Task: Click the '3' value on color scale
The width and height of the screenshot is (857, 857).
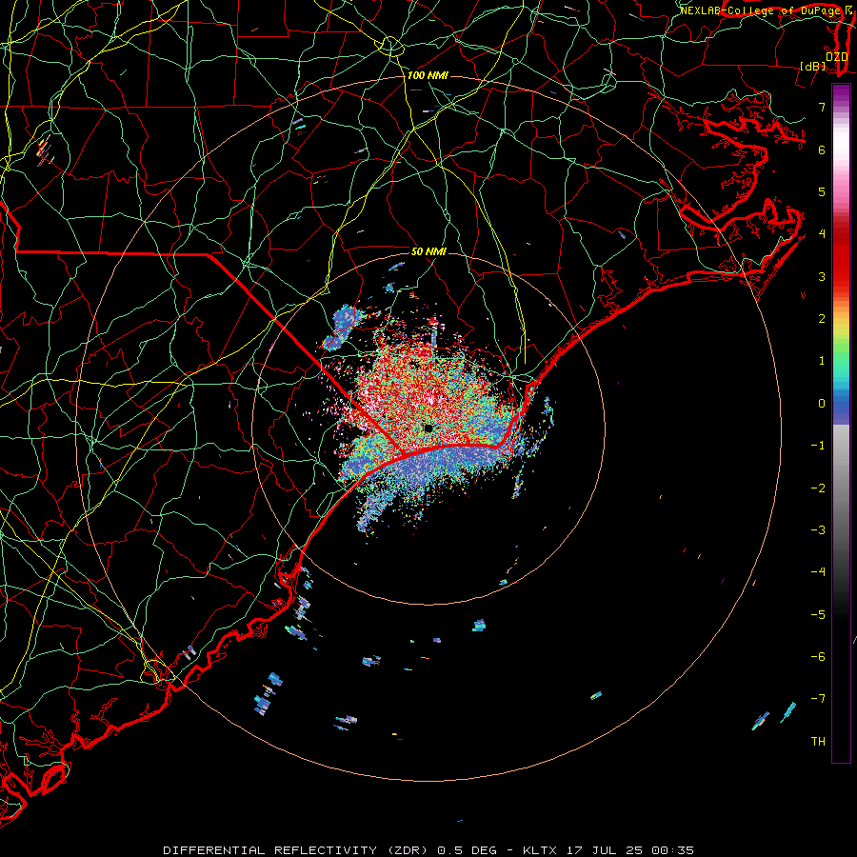Action: [x=822, y=276]
